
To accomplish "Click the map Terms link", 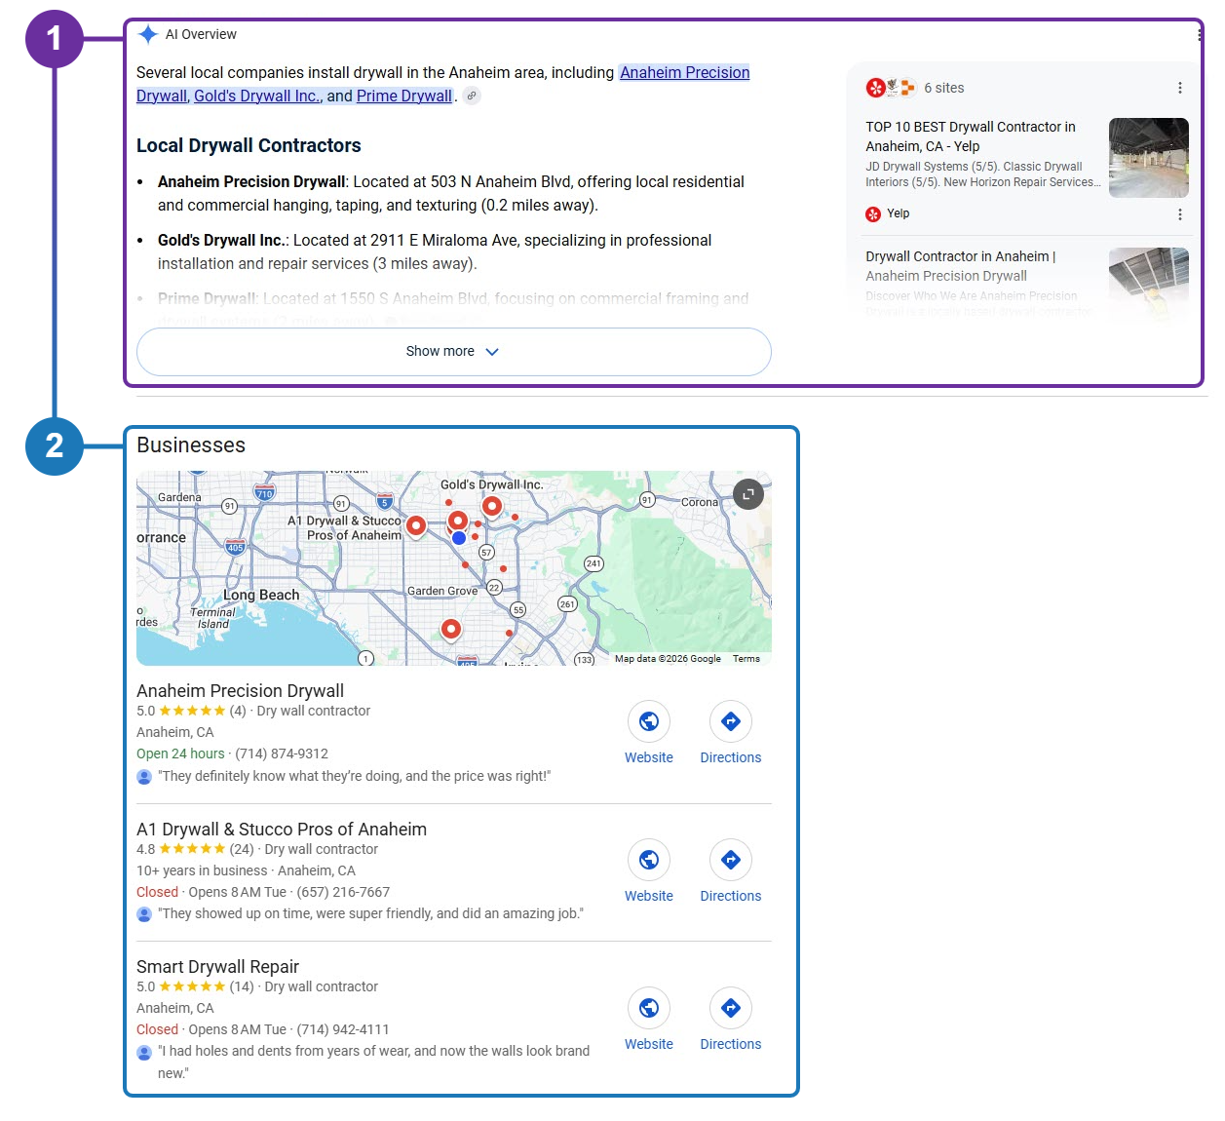I will [x=746, y=659].
